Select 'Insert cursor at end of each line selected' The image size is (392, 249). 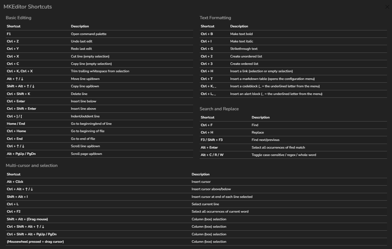click(222, 197)
